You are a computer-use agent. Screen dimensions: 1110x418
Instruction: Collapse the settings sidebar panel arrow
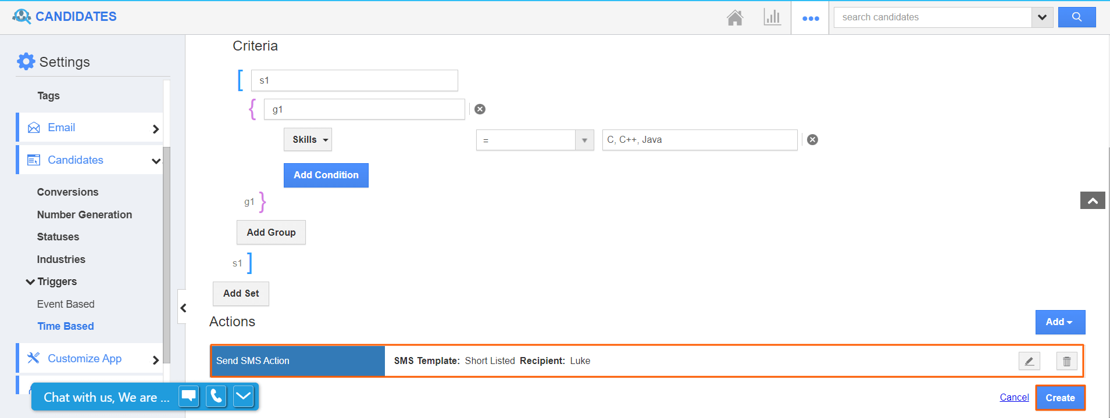[x=183, y=308]
